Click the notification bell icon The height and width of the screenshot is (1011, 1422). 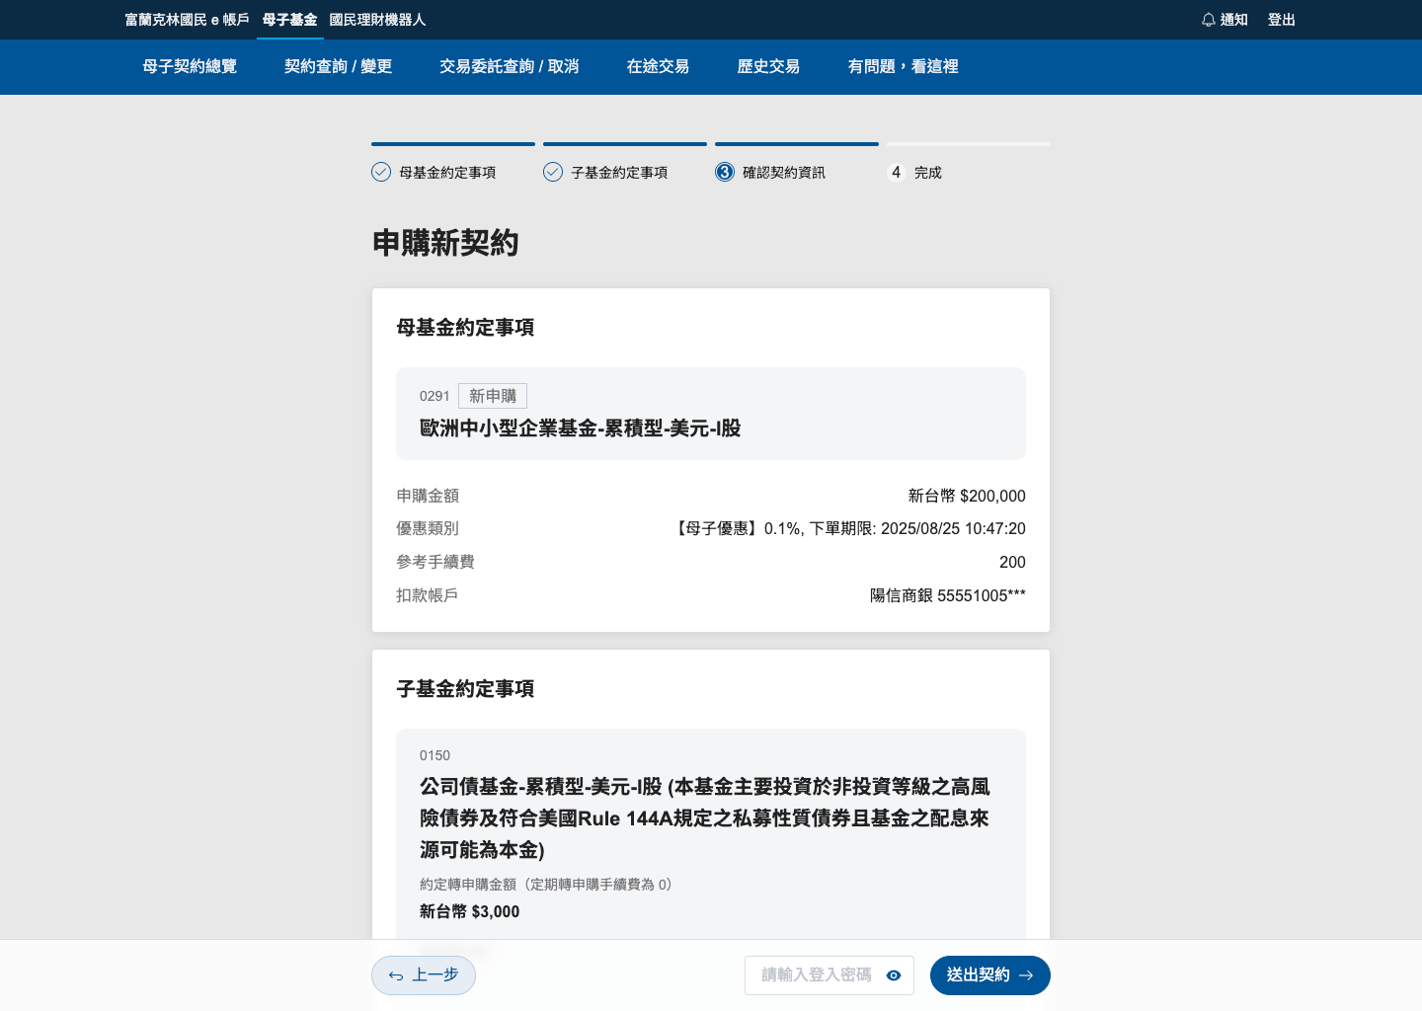click(x=1208, y=20)
